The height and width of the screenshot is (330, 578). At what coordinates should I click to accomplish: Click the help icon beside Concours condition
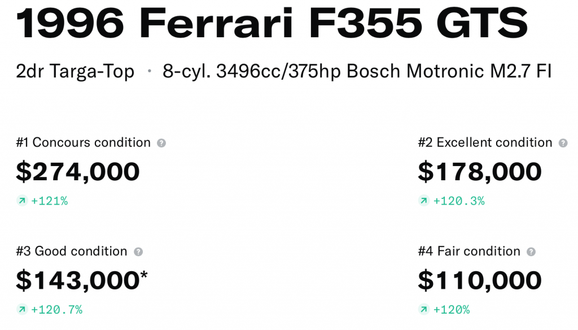pos(161,143)
